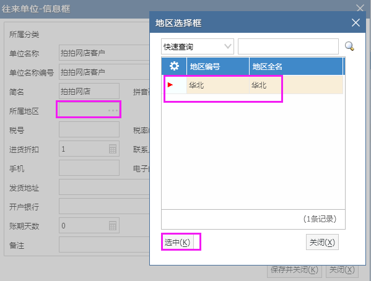Screen dimensions: 371x281
Task: Click ellipsis button in 所属地区 field
Action: (113, 110)
